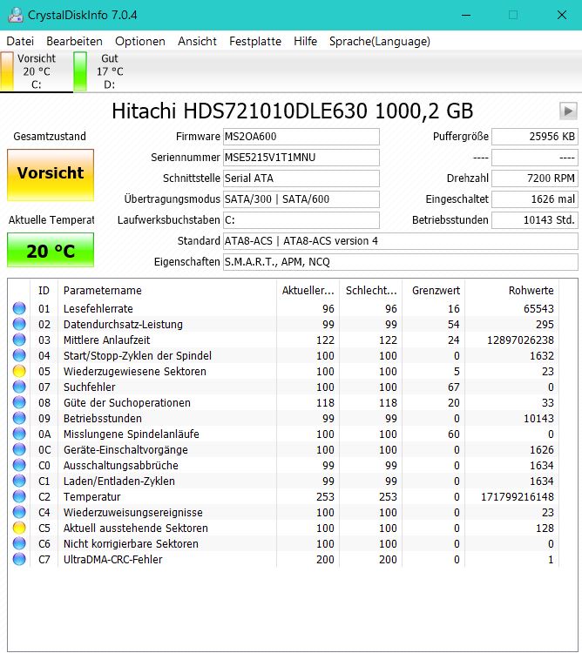This screenshot has height=653, width=582.
Task: Click yellow orb for Aktuell ausstehende Sektoren
Action: (19, 528)
